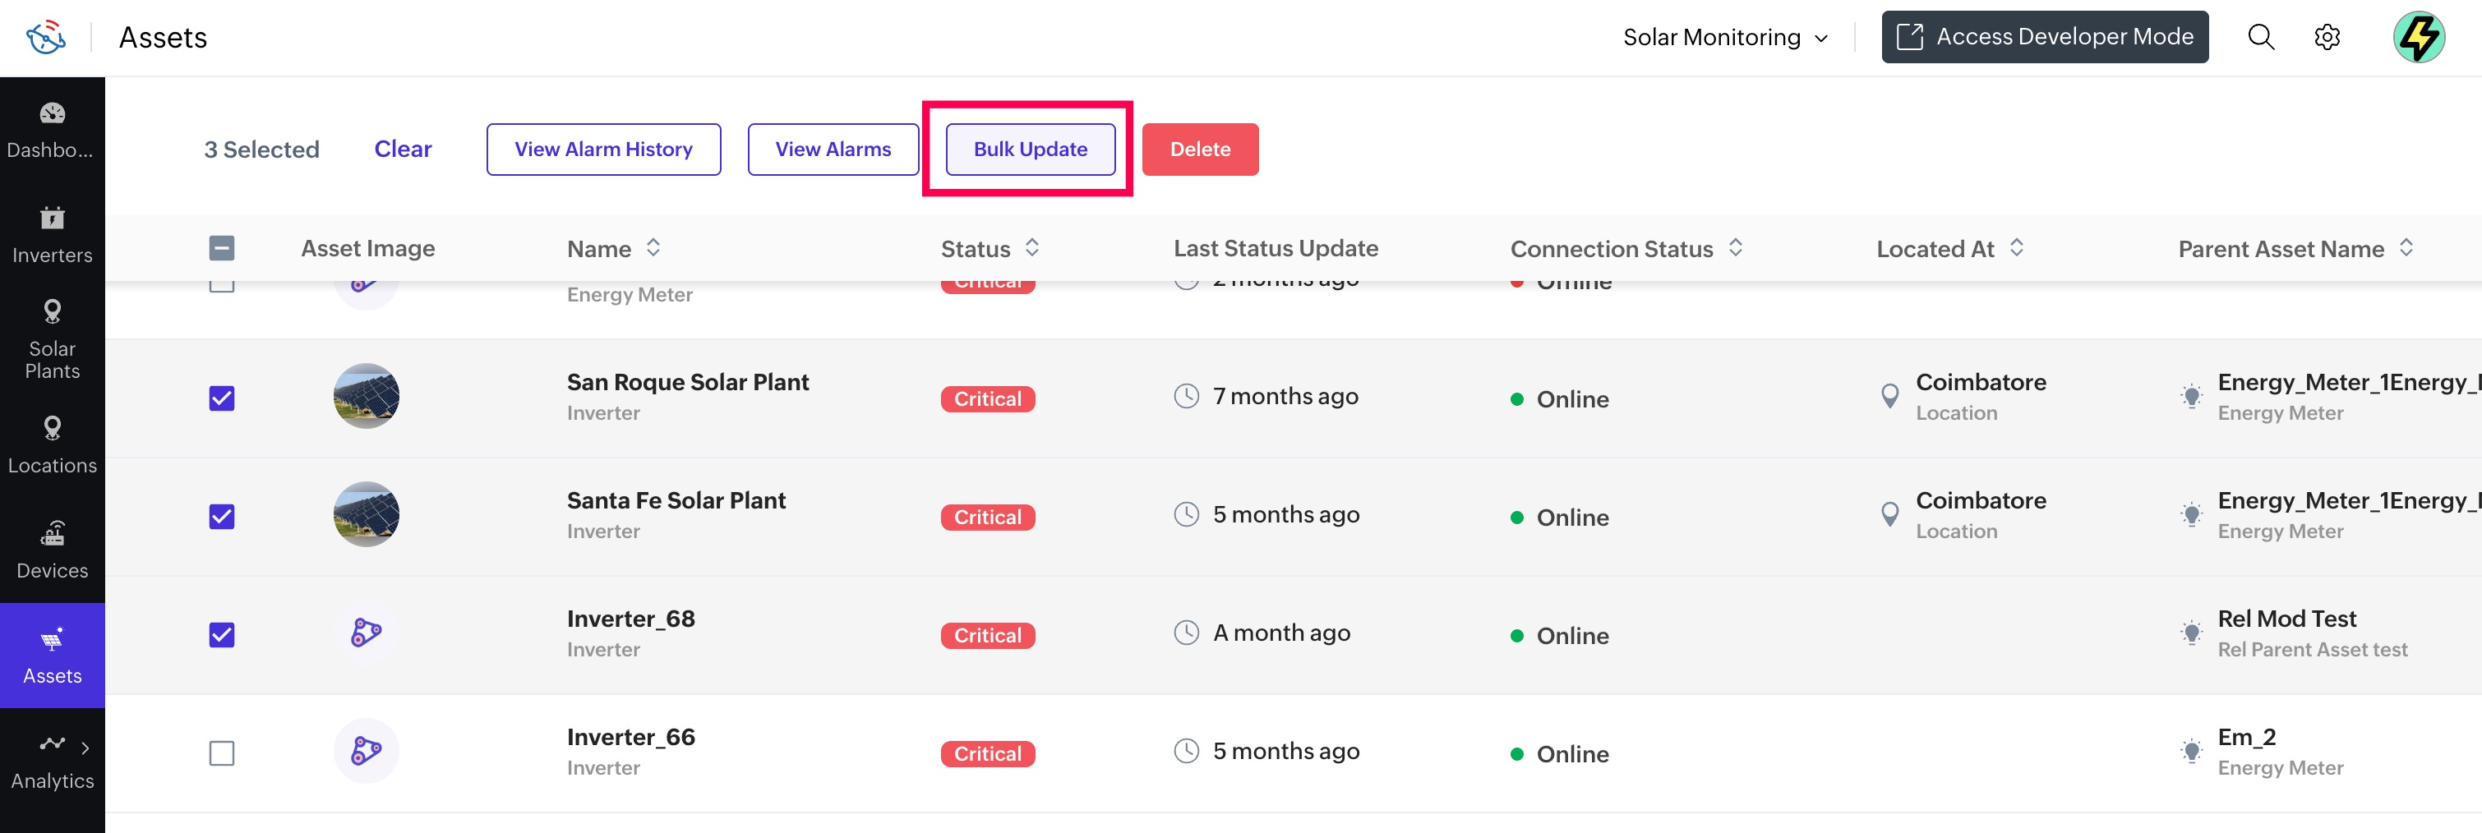Open Locations in the sidebar
The image size is (2482, 833).
pyautogui.click(x=52, y=446)
